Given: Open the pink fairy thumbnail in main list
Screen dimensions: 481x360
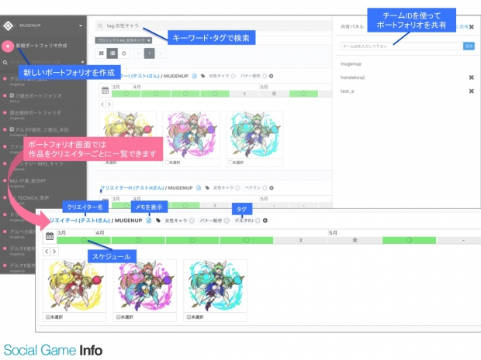Looking at the screenshot, I should 191,135.
